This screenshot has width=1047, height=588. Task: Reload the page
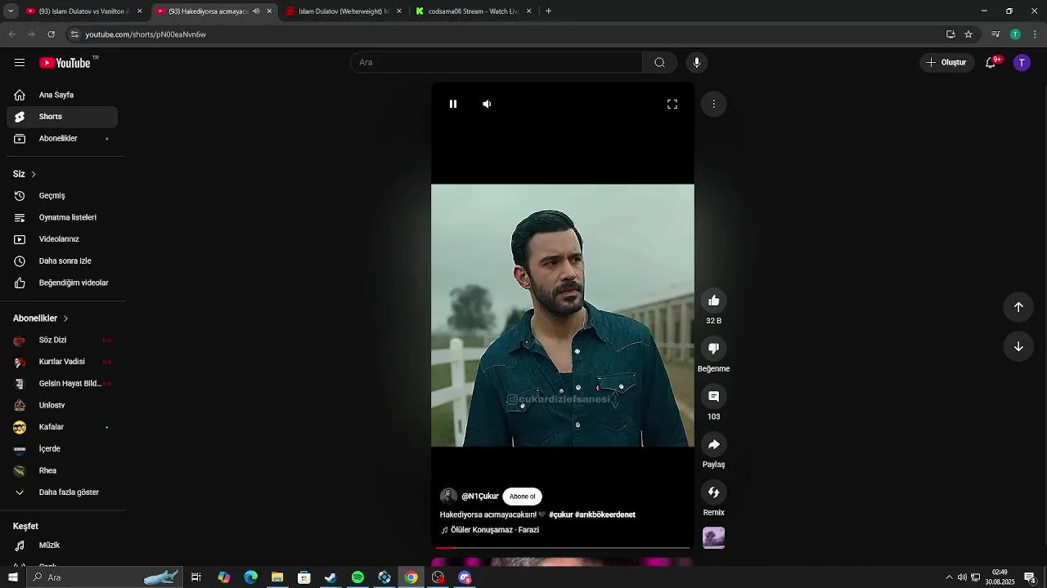[x=52, y=34]
